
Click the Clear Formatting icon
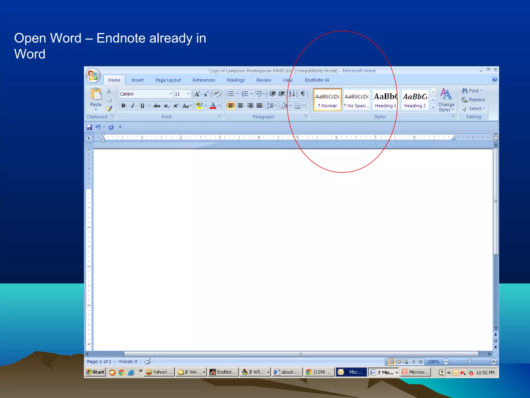[217, 94]
